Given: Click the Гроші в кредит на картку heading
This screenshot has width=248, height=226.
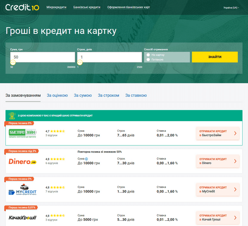Looking at the screenshot, I should (61, 31).
